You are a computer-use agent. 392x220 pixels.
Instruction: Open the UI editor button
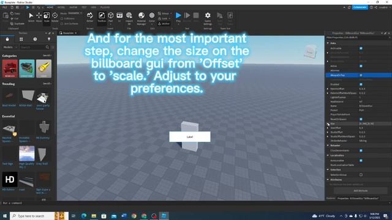coord(119,17)
